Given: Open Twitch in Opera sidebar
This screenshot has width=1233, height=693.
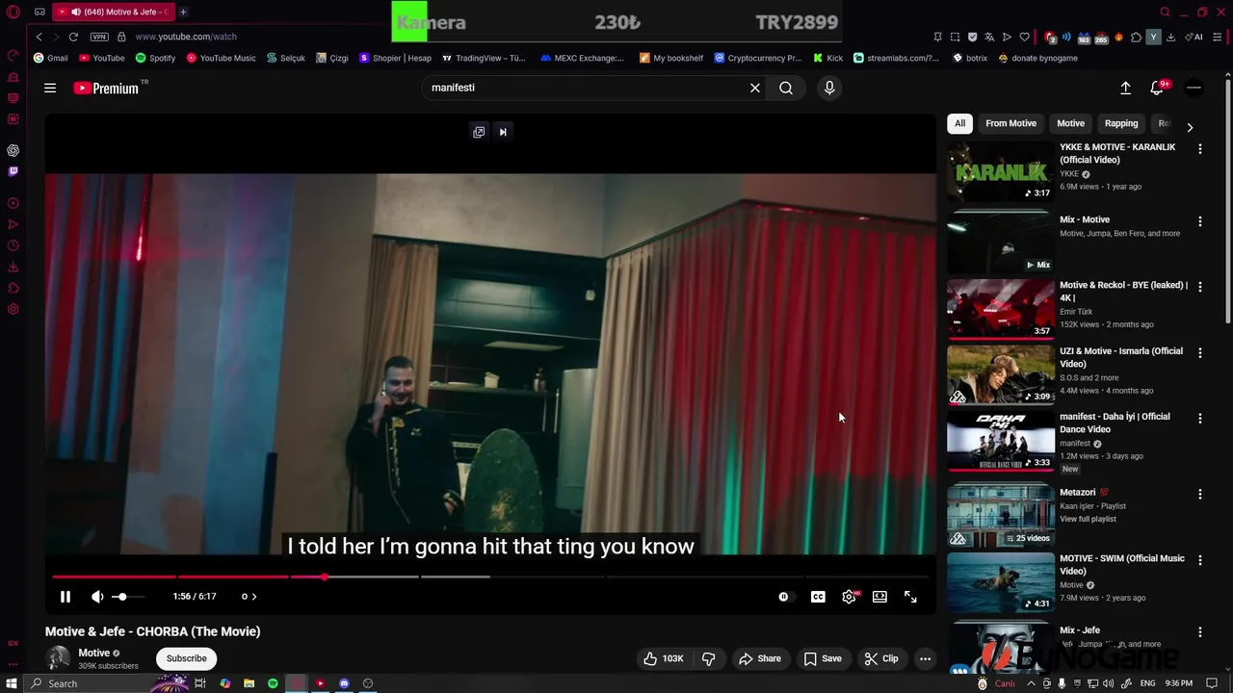Looking at the screenshot, I should tap(13, 171).
